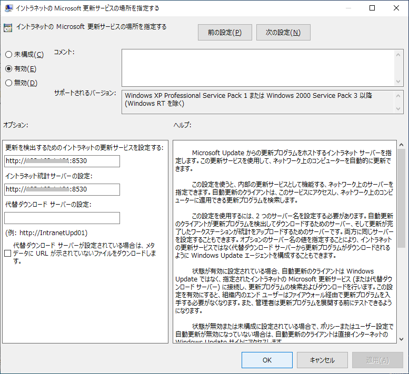The height and width of the screenshot is (374, 409).
Task: Click the comment box scroll up arrow
Action: (398, 55)
